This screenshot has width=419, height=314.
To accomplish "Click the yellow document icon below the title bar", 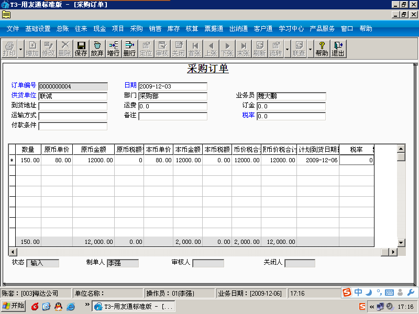I will tap(6, 15).
